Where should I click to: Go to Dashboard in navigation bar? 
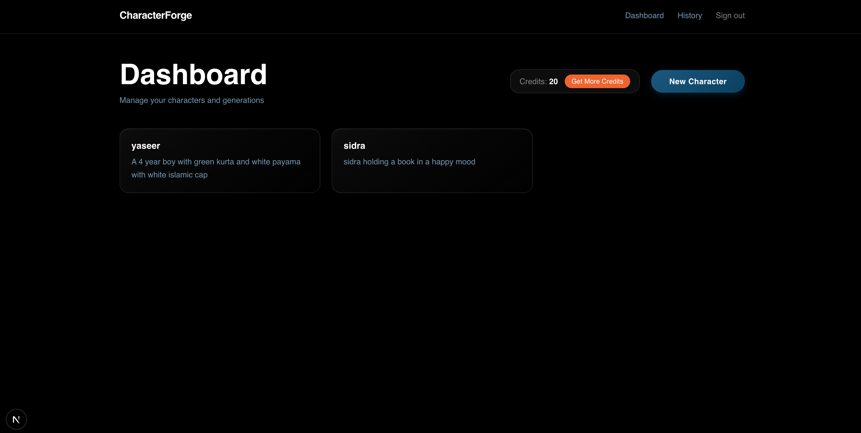point(644,15)
